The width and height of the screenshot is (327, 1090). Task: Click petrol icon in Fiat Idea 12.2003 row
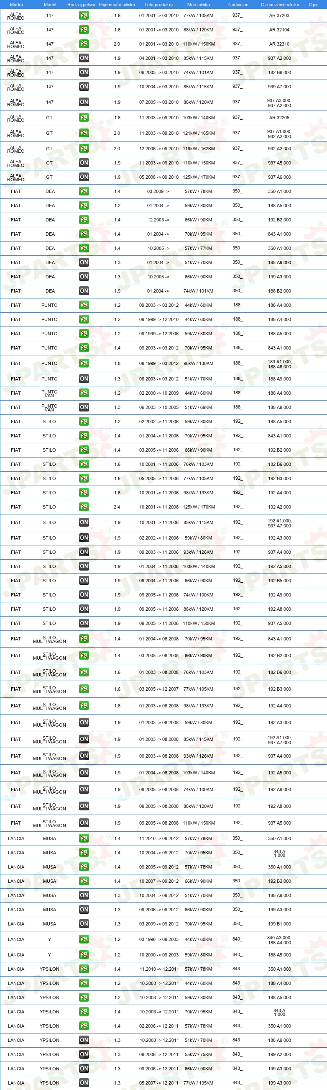click(84, 220)
